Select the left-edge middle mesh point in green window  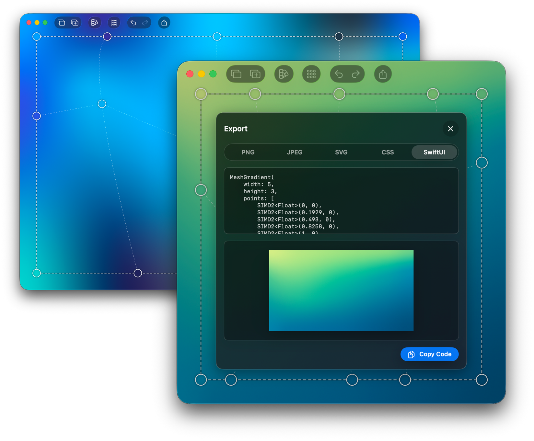pyautogui.click(x=201, y=190)
